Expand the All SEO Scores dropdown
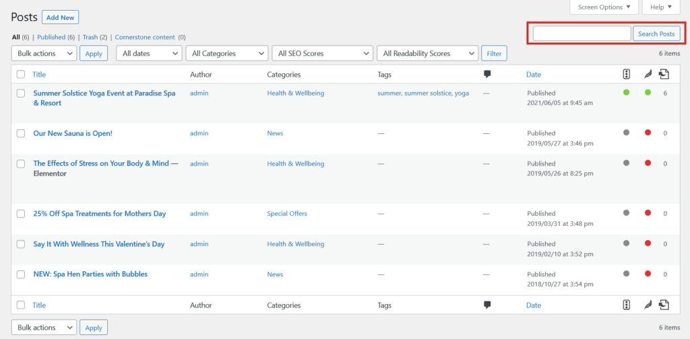Image resolution: width=690 pixels, height=339 pixels. coord(323,53)
